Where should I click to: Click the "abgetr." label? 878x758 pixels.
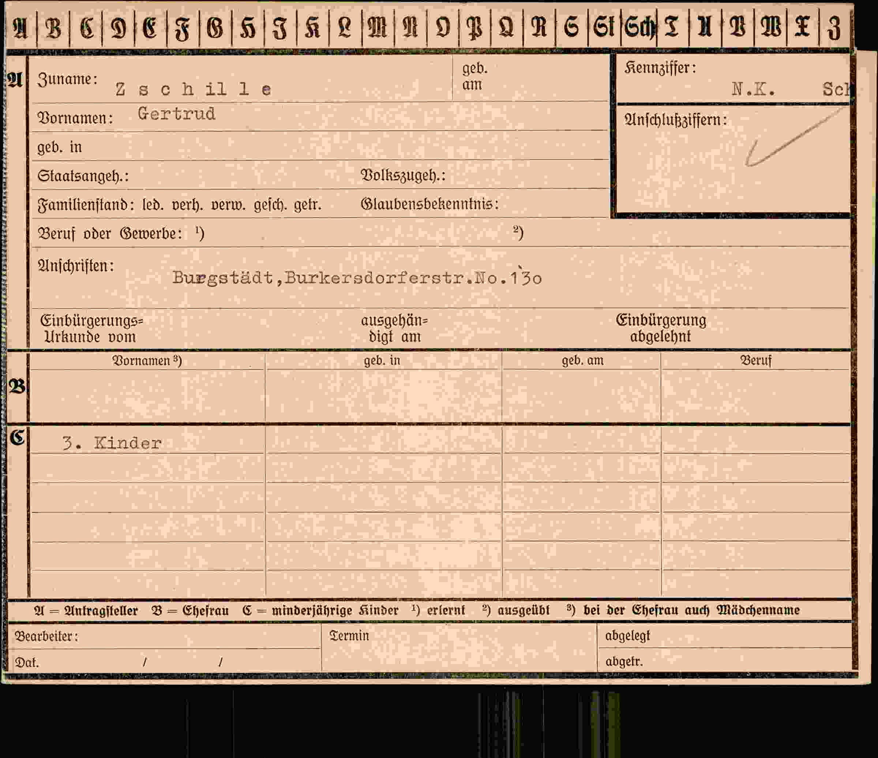pyautogui.click(x=624, y=661)
